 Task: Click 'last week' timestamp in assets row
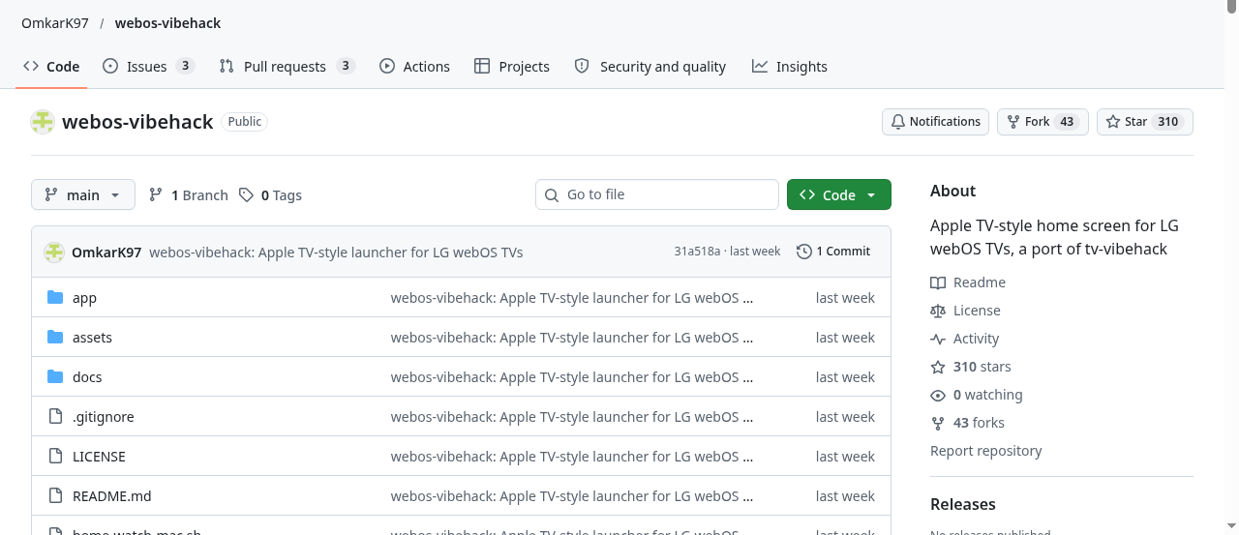pyautogui.click(x=845, y=338)
